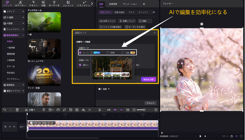Open the subtitle (字幕) tab
Viewport: 245px width, 140px height.
(x=43, y=3)
